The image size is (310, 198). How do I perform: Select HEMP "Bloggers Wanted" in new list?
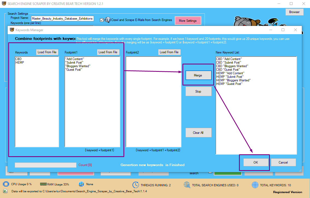(234, 80)
